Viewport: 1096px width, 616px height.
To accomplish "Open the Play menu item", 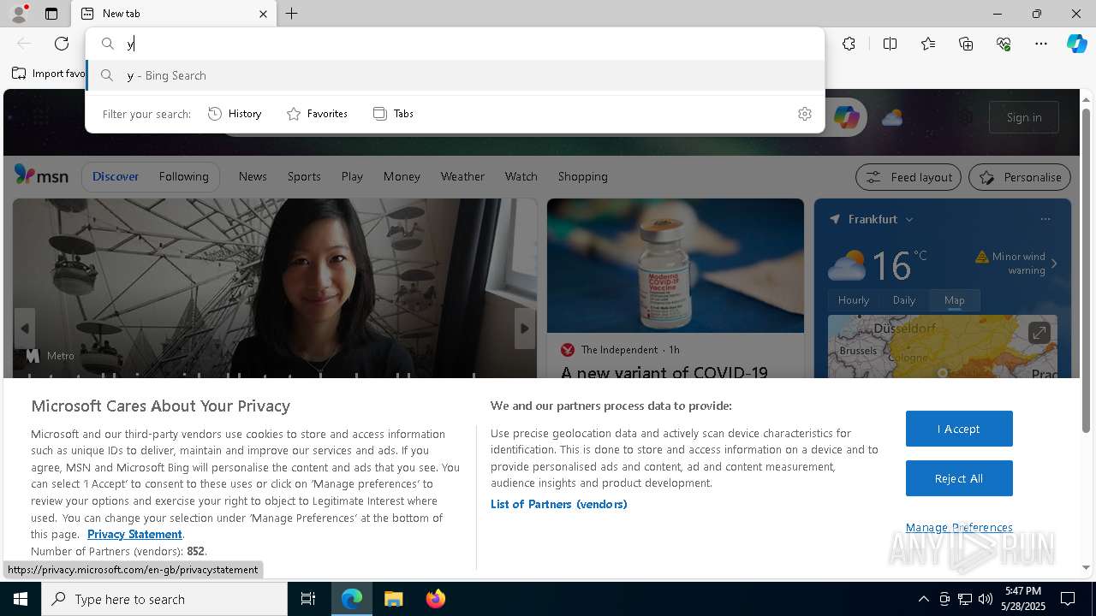I will click(x=352, y=176).
